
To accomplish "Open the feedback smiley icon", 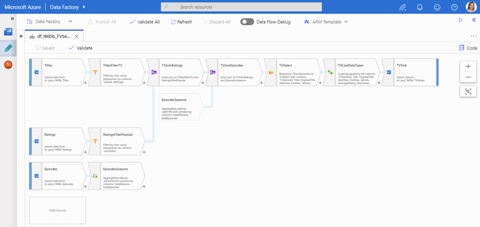I will (437, 7).
